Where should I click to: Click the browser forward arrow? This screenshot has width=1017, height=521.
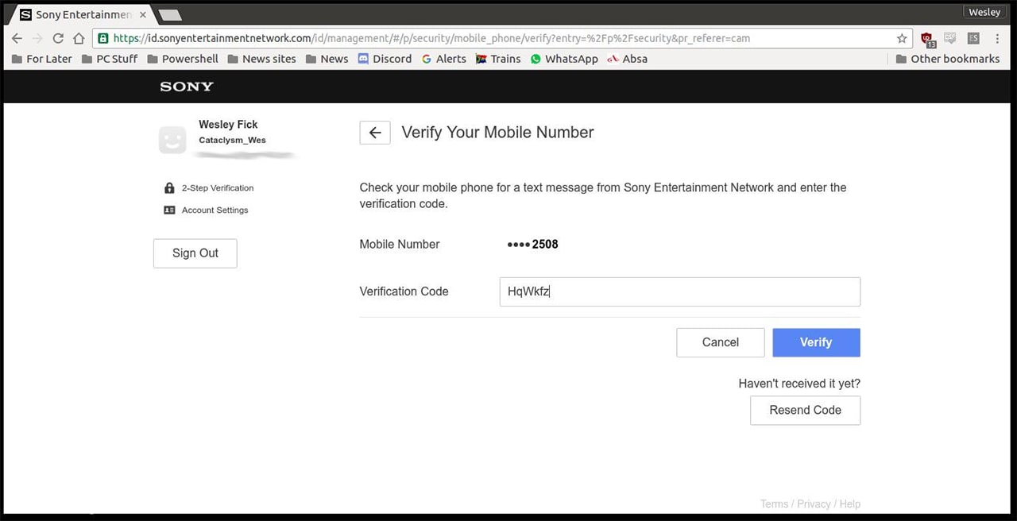37,38
